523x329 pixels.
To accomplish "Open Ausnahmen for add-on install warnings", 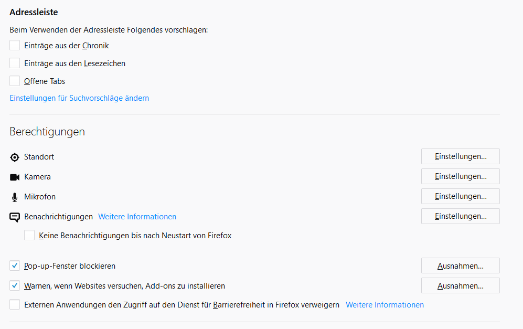I will point(460,285).
